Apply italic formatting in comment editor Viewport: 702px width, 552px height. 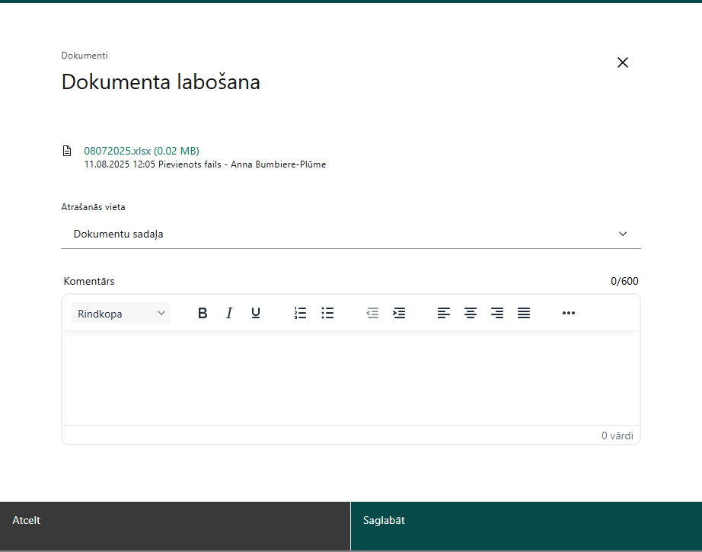point(229,313)
